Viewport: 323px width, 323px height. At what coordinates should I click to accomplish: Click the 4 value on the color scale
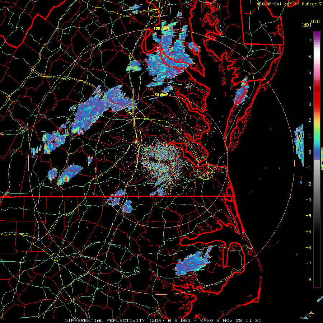[x=310, y=88]
